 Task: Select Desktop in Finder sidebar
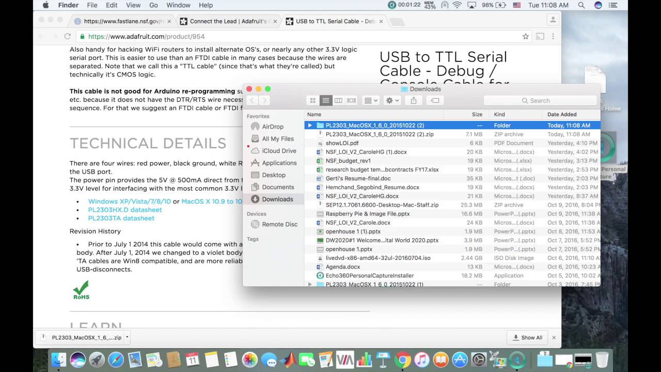[x=274, y=175]
